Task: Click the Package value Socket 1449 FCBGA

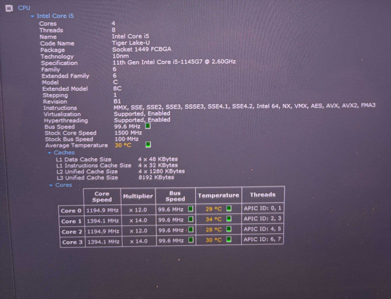Action: [x=142, y=49]
